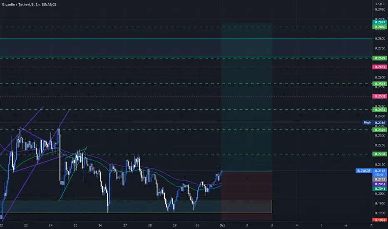
Task: Click the 0.2800 price scale value
Action: (380, 39)
